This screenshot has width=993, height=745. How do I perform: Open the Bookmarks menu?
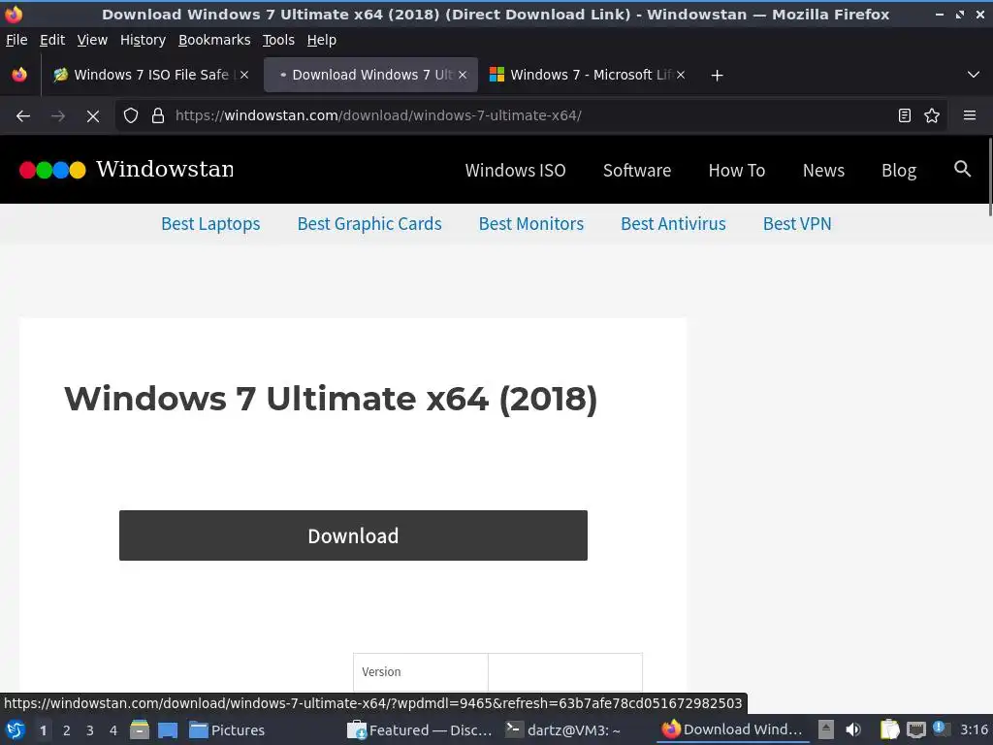pos(214,40)
